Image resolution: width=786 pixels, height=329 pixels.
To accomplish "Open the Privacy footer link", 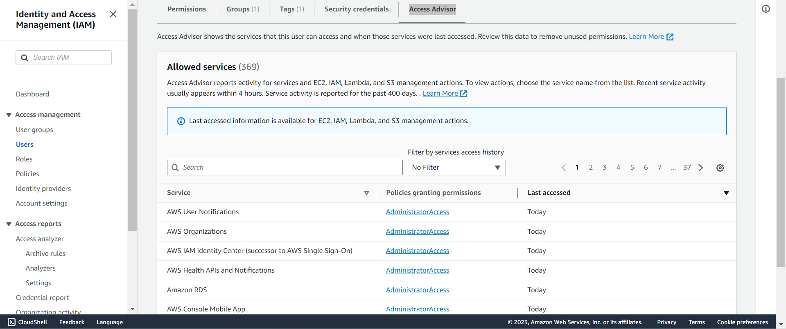I will click(x=666, y=322).
